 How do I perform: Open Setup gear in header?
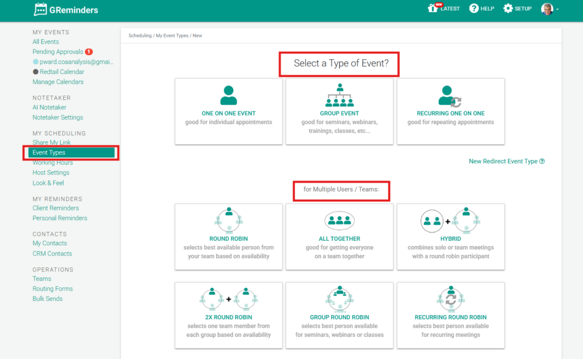point(508,9)
